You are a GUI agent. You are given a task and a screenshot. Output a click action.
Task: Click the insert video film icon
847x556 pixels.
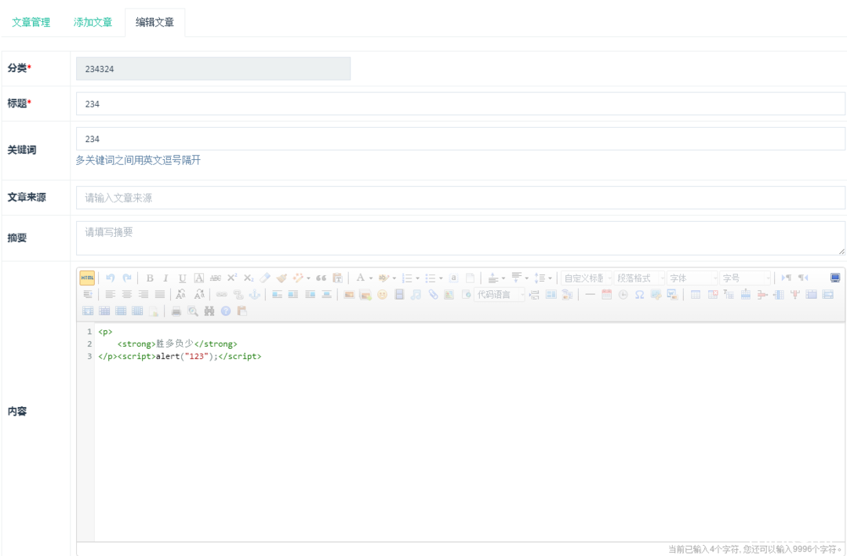399,295
